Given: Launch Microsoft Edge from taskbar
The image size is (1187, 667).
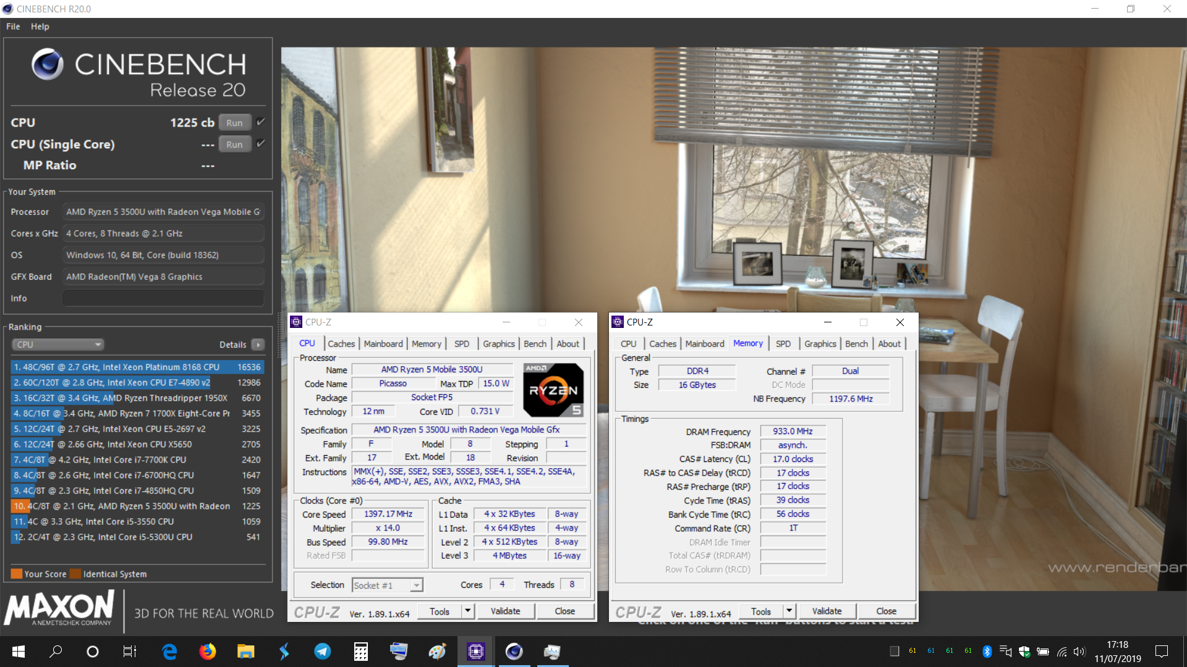Looking at the screenshot, I should [169, 652].
